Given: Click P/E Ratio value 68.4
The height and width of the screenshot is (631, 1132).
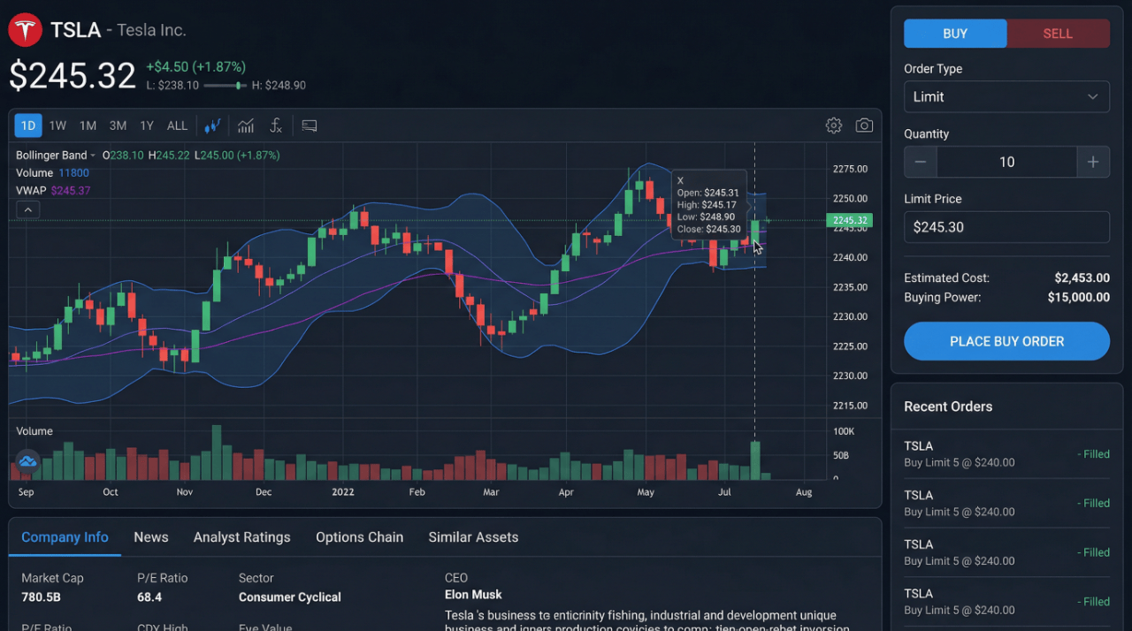Looking at the screenshot, I should tap(149, 597).
